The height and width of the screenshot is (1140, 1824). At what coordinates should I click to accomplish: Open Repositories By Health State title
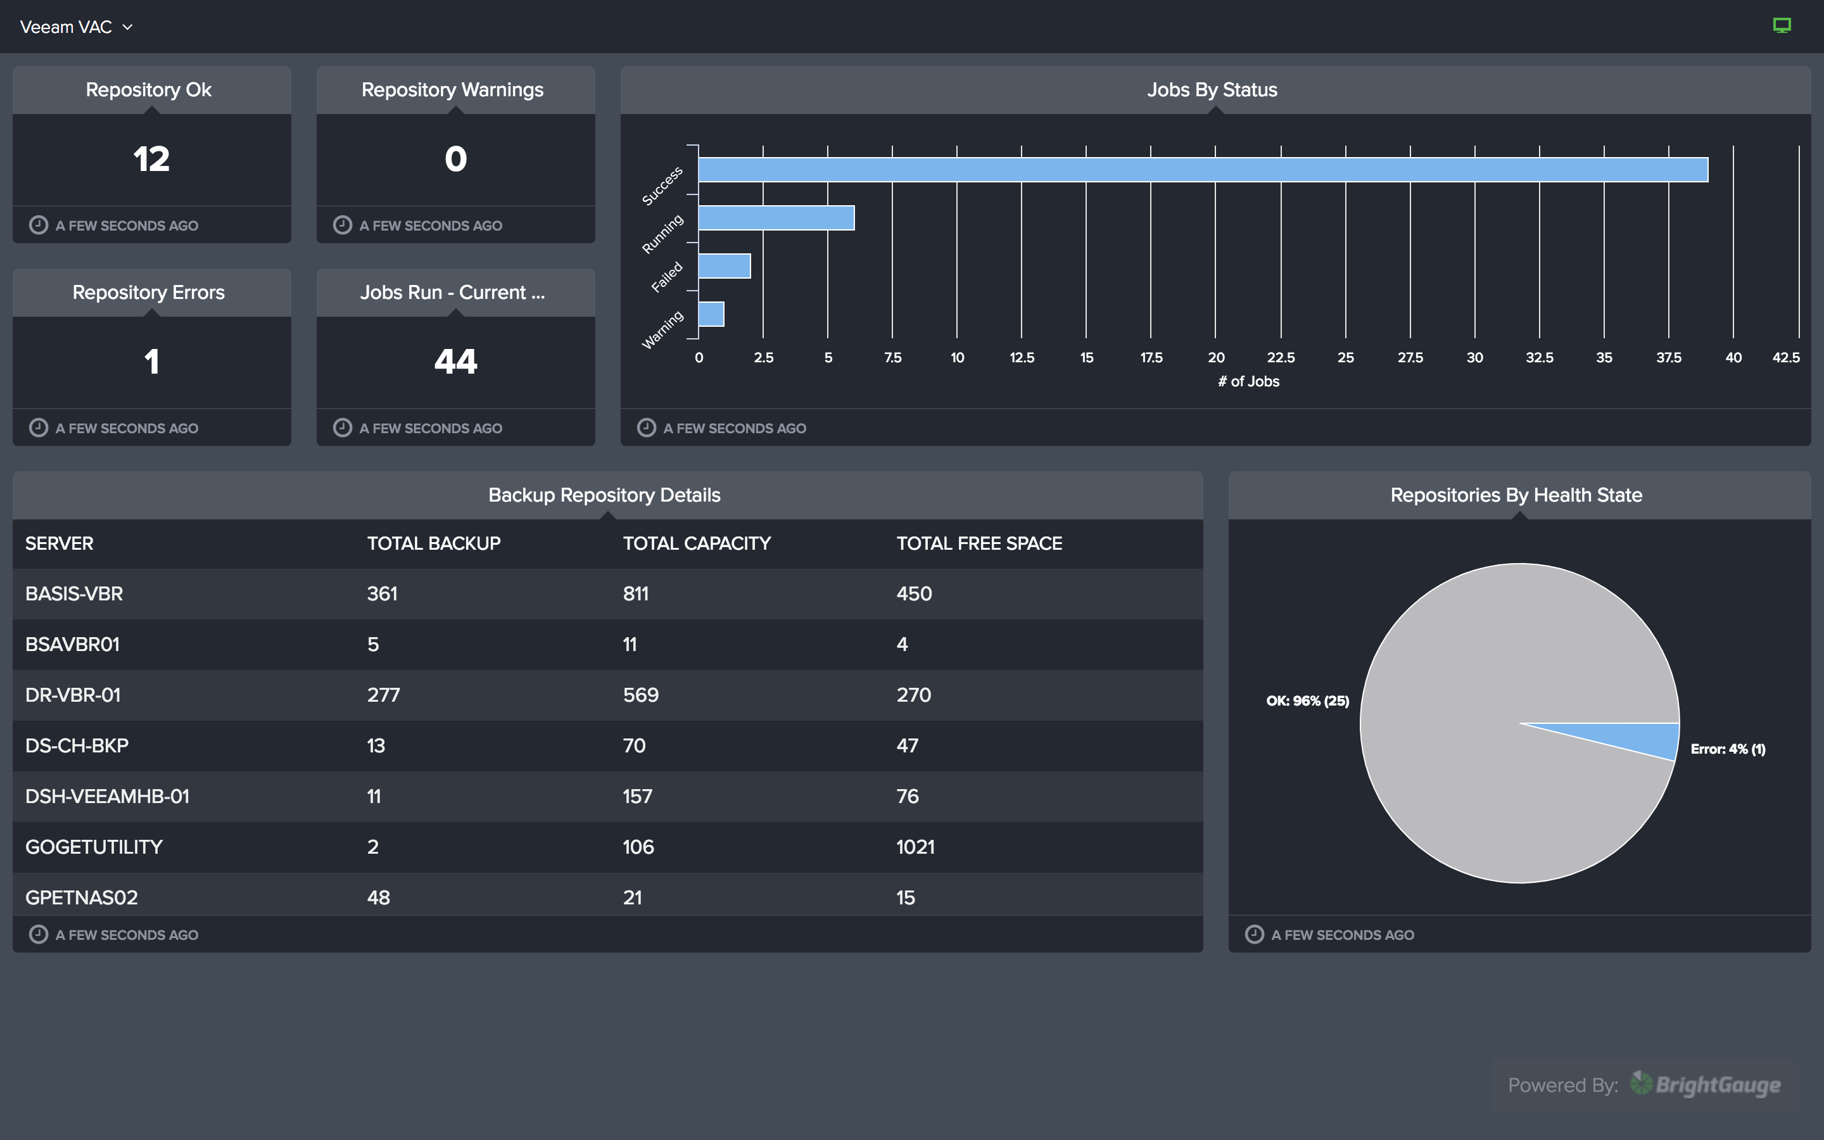click(x=1516, y=495)
